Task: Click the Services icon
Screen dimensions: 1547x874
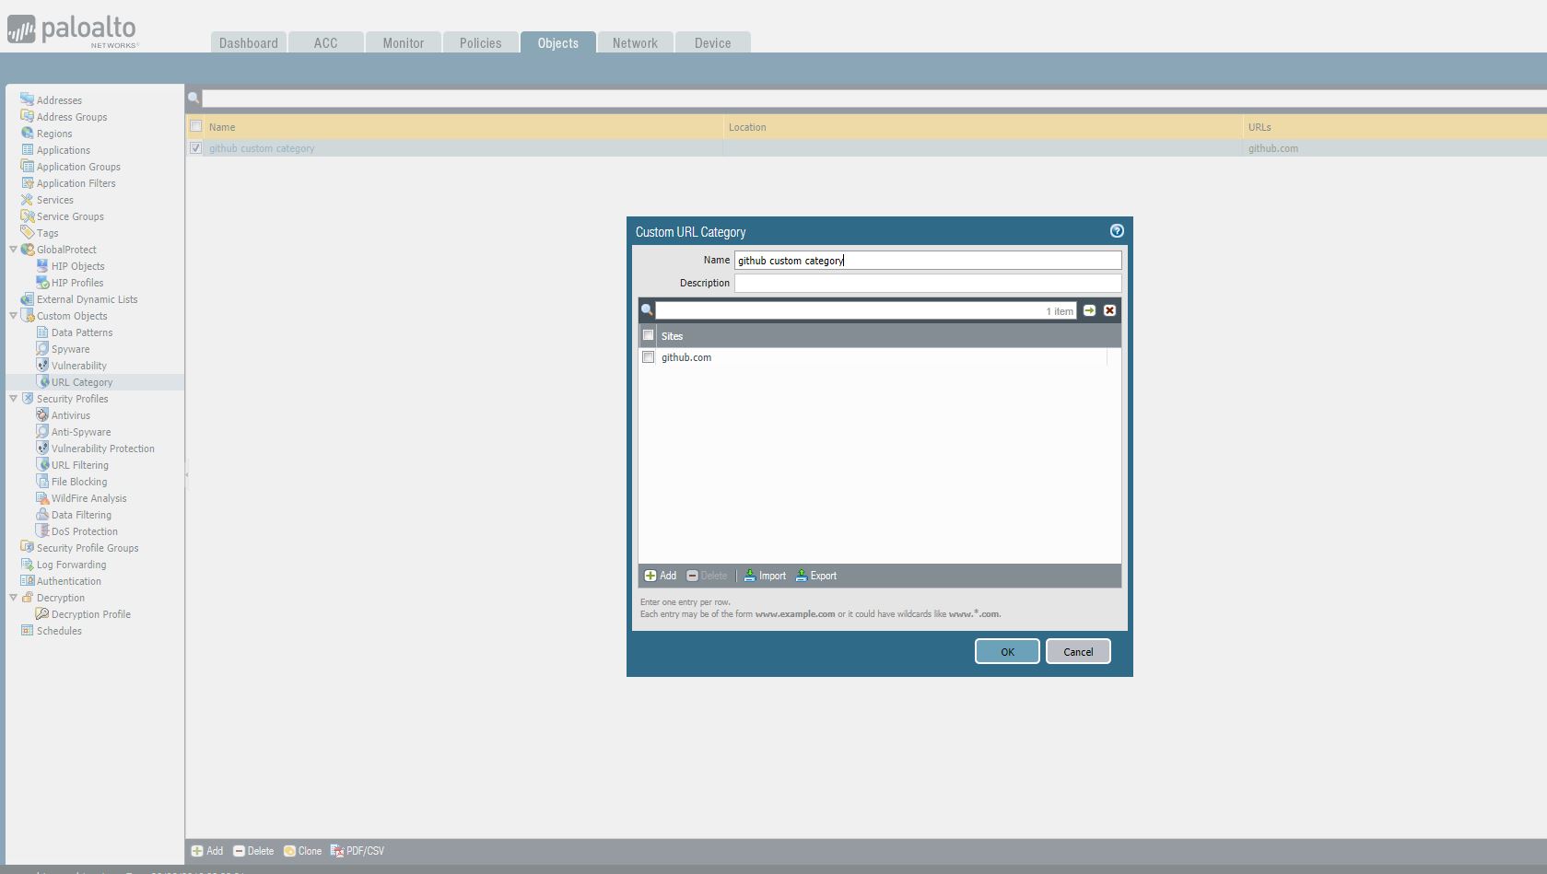Action: coord(27,199)
